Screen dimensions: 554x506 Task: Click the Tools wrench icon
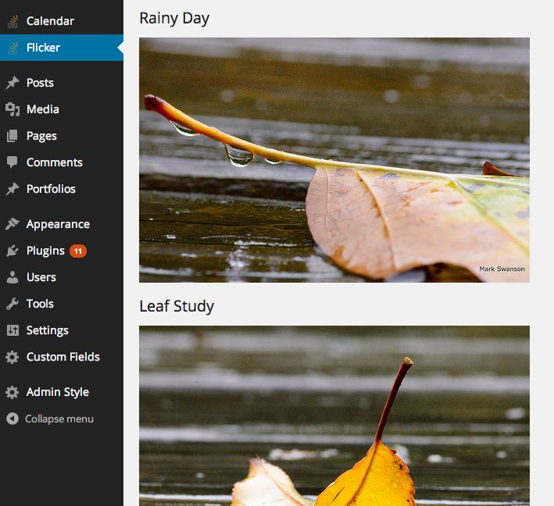pyautogui.click(x=13, y=304)
